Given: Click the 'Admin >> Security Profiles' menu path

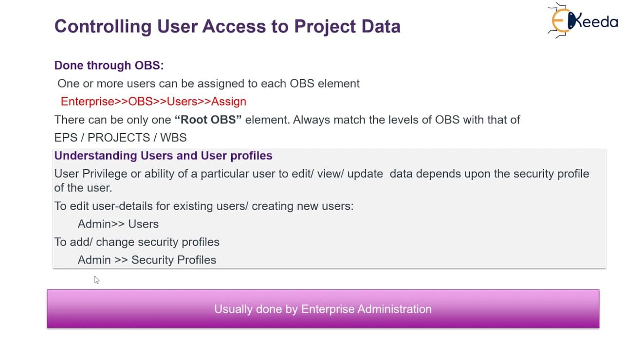Looking at the screenshot, I should pyautogui.click(x=147, y=260).
